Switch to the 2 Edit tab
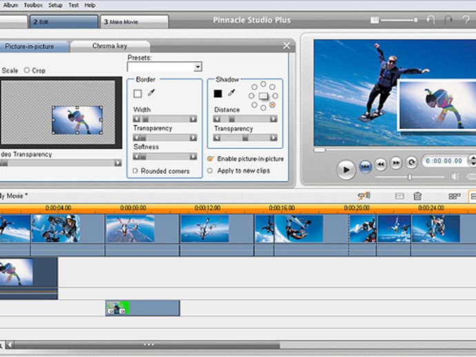Screen dimensions: 476x357 pyautogui.click(x=63, y=21)
